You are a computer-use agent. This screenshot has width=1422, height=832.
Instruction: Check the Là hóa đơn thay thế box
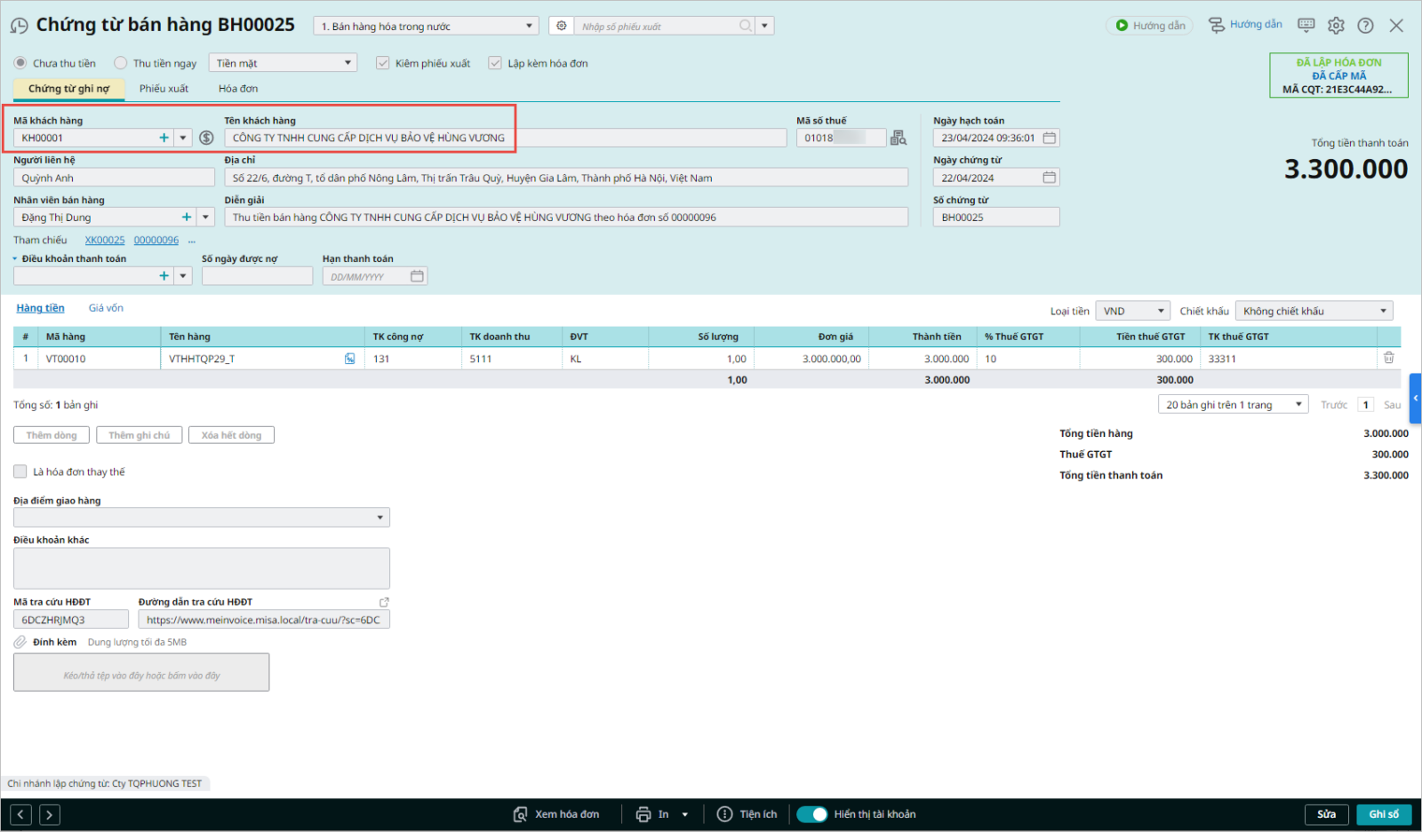click(x=20, y=471)
